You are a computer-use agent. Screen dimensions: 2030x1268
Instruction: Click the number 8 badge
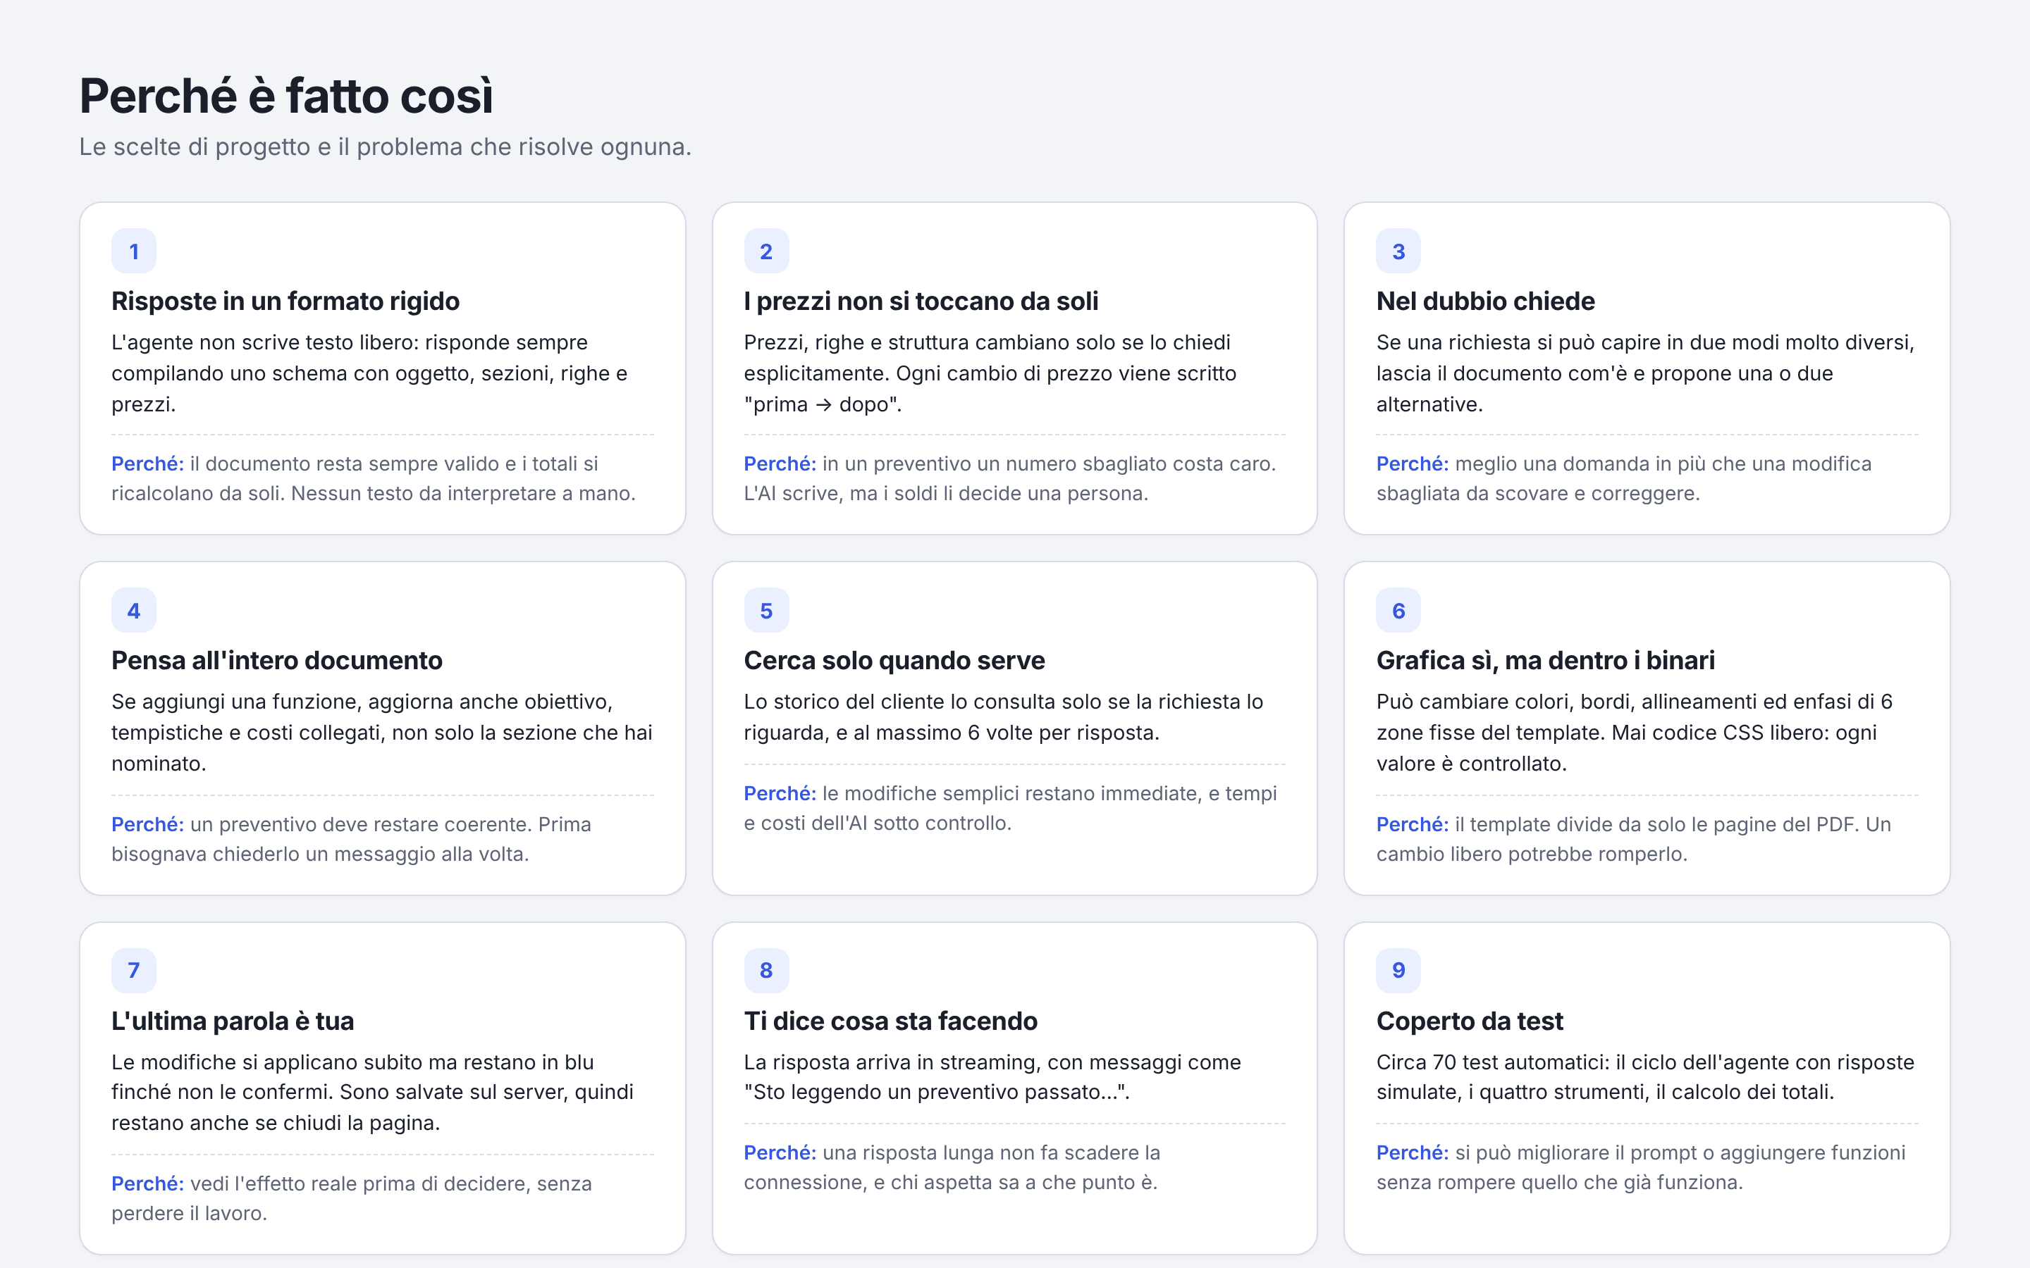pyautogui.click(x=766, y=970)
